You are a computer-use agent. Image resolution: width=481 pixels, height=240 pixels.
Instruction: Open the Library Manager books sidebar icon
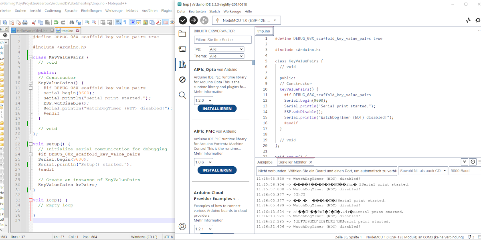click(182, 64)
